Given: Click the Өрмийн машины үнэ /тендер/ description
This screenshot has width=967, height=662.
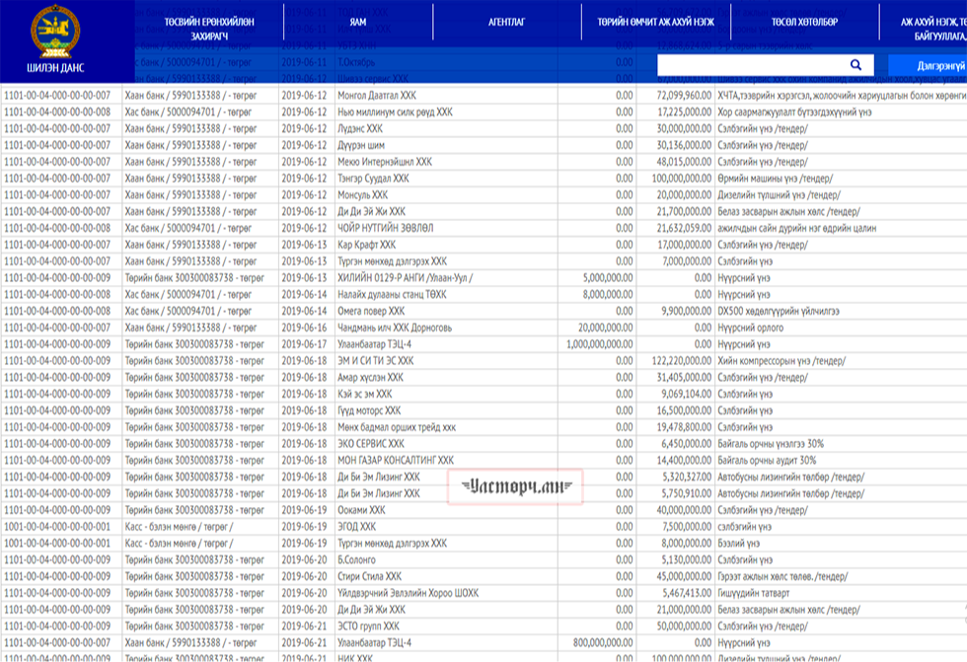Looking at the screenshot, I should coord(776,179).
